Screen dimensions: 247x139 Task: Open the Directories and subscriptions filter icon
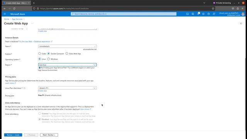[193, 14]
